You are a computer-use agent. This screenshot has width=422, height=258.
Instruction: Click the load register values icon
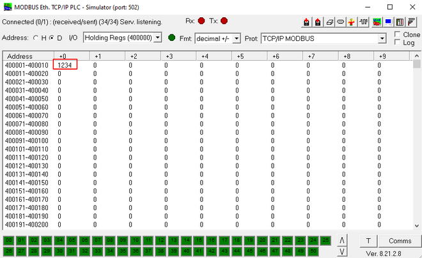click(306, 22)
